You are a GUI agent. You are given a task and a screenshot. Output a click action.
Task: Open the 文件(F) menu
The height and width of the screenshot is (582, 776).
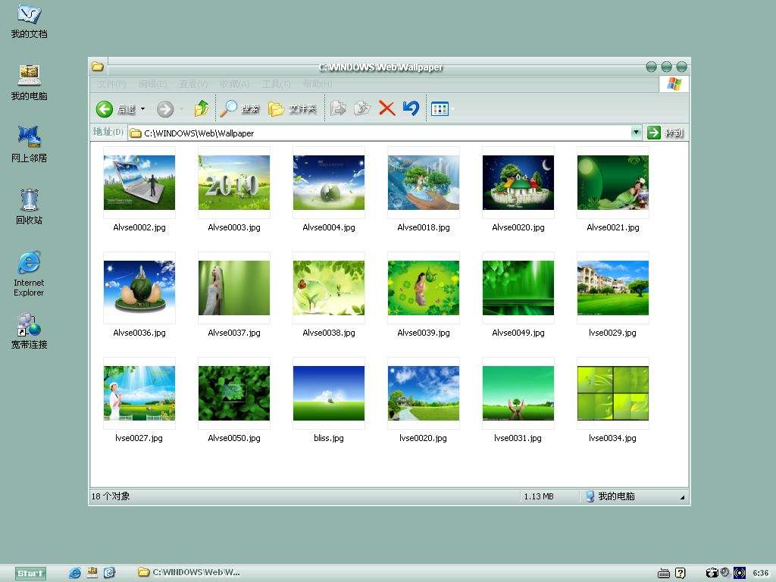click(112, 84)
